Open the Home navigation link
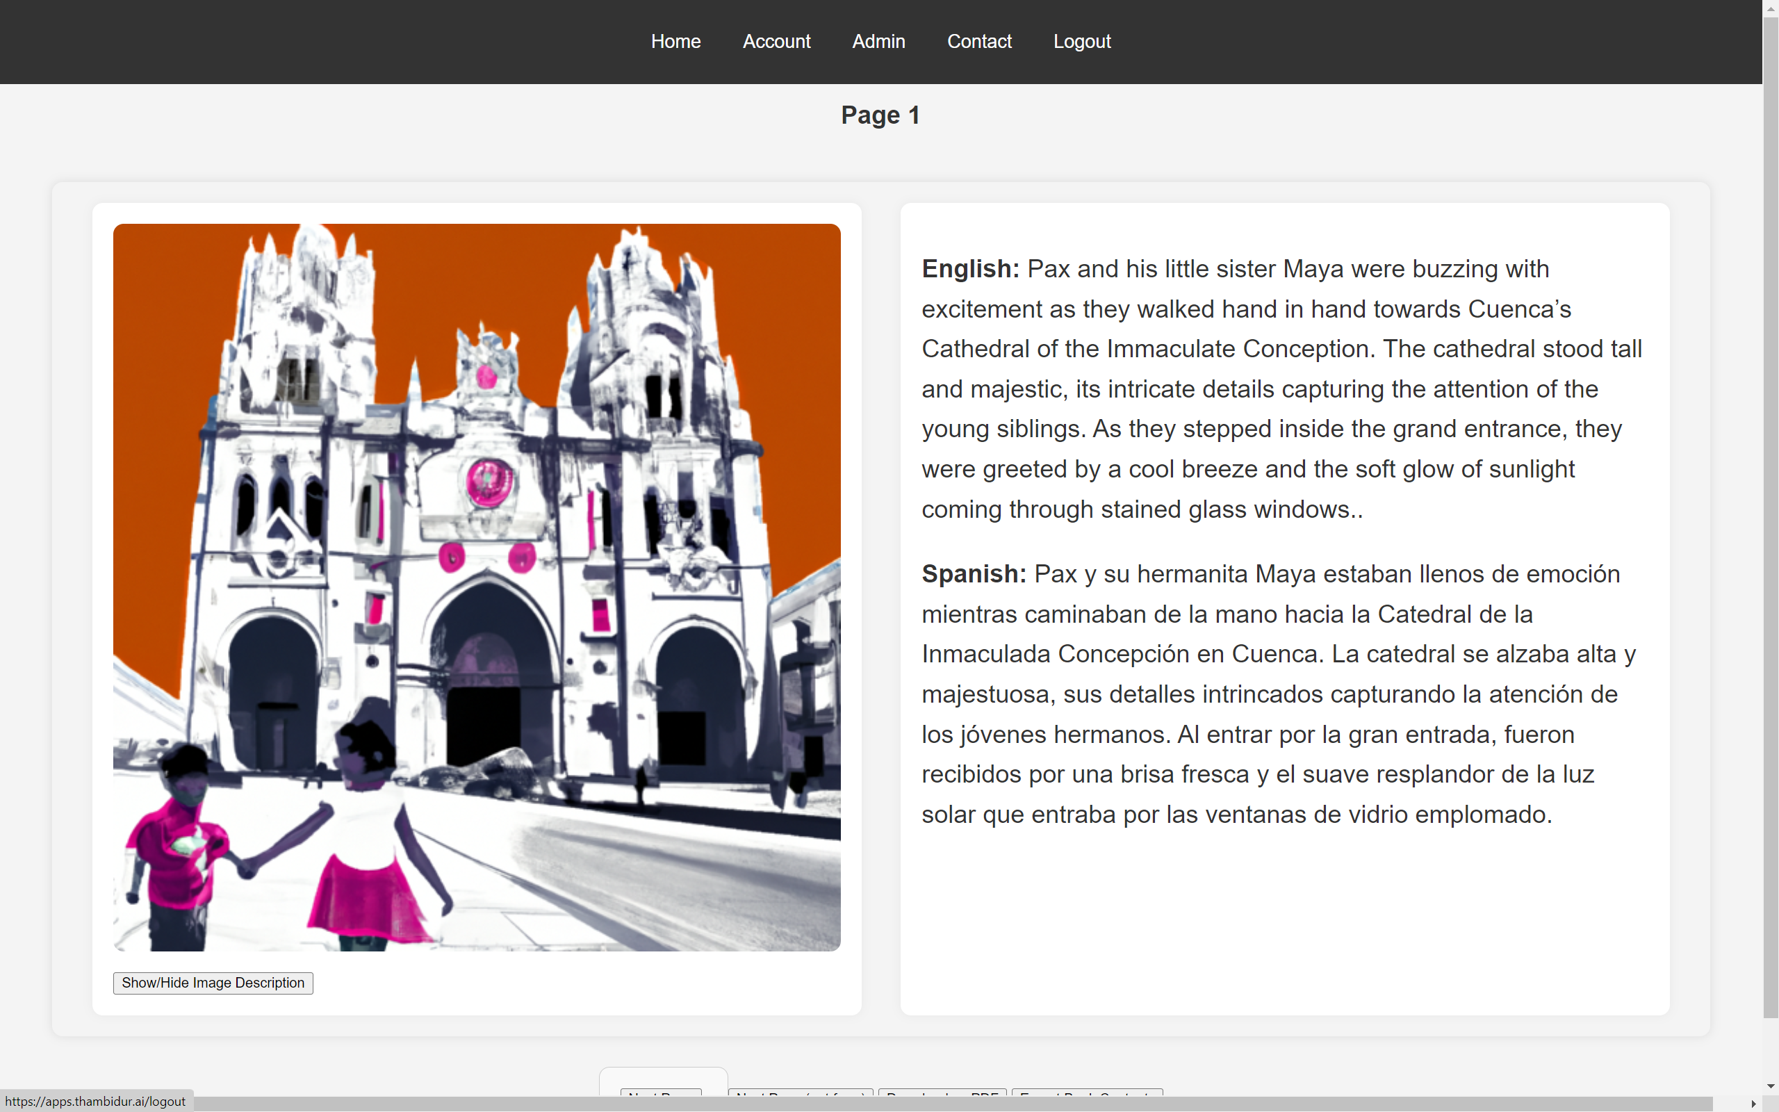 (x=675, y=41)
